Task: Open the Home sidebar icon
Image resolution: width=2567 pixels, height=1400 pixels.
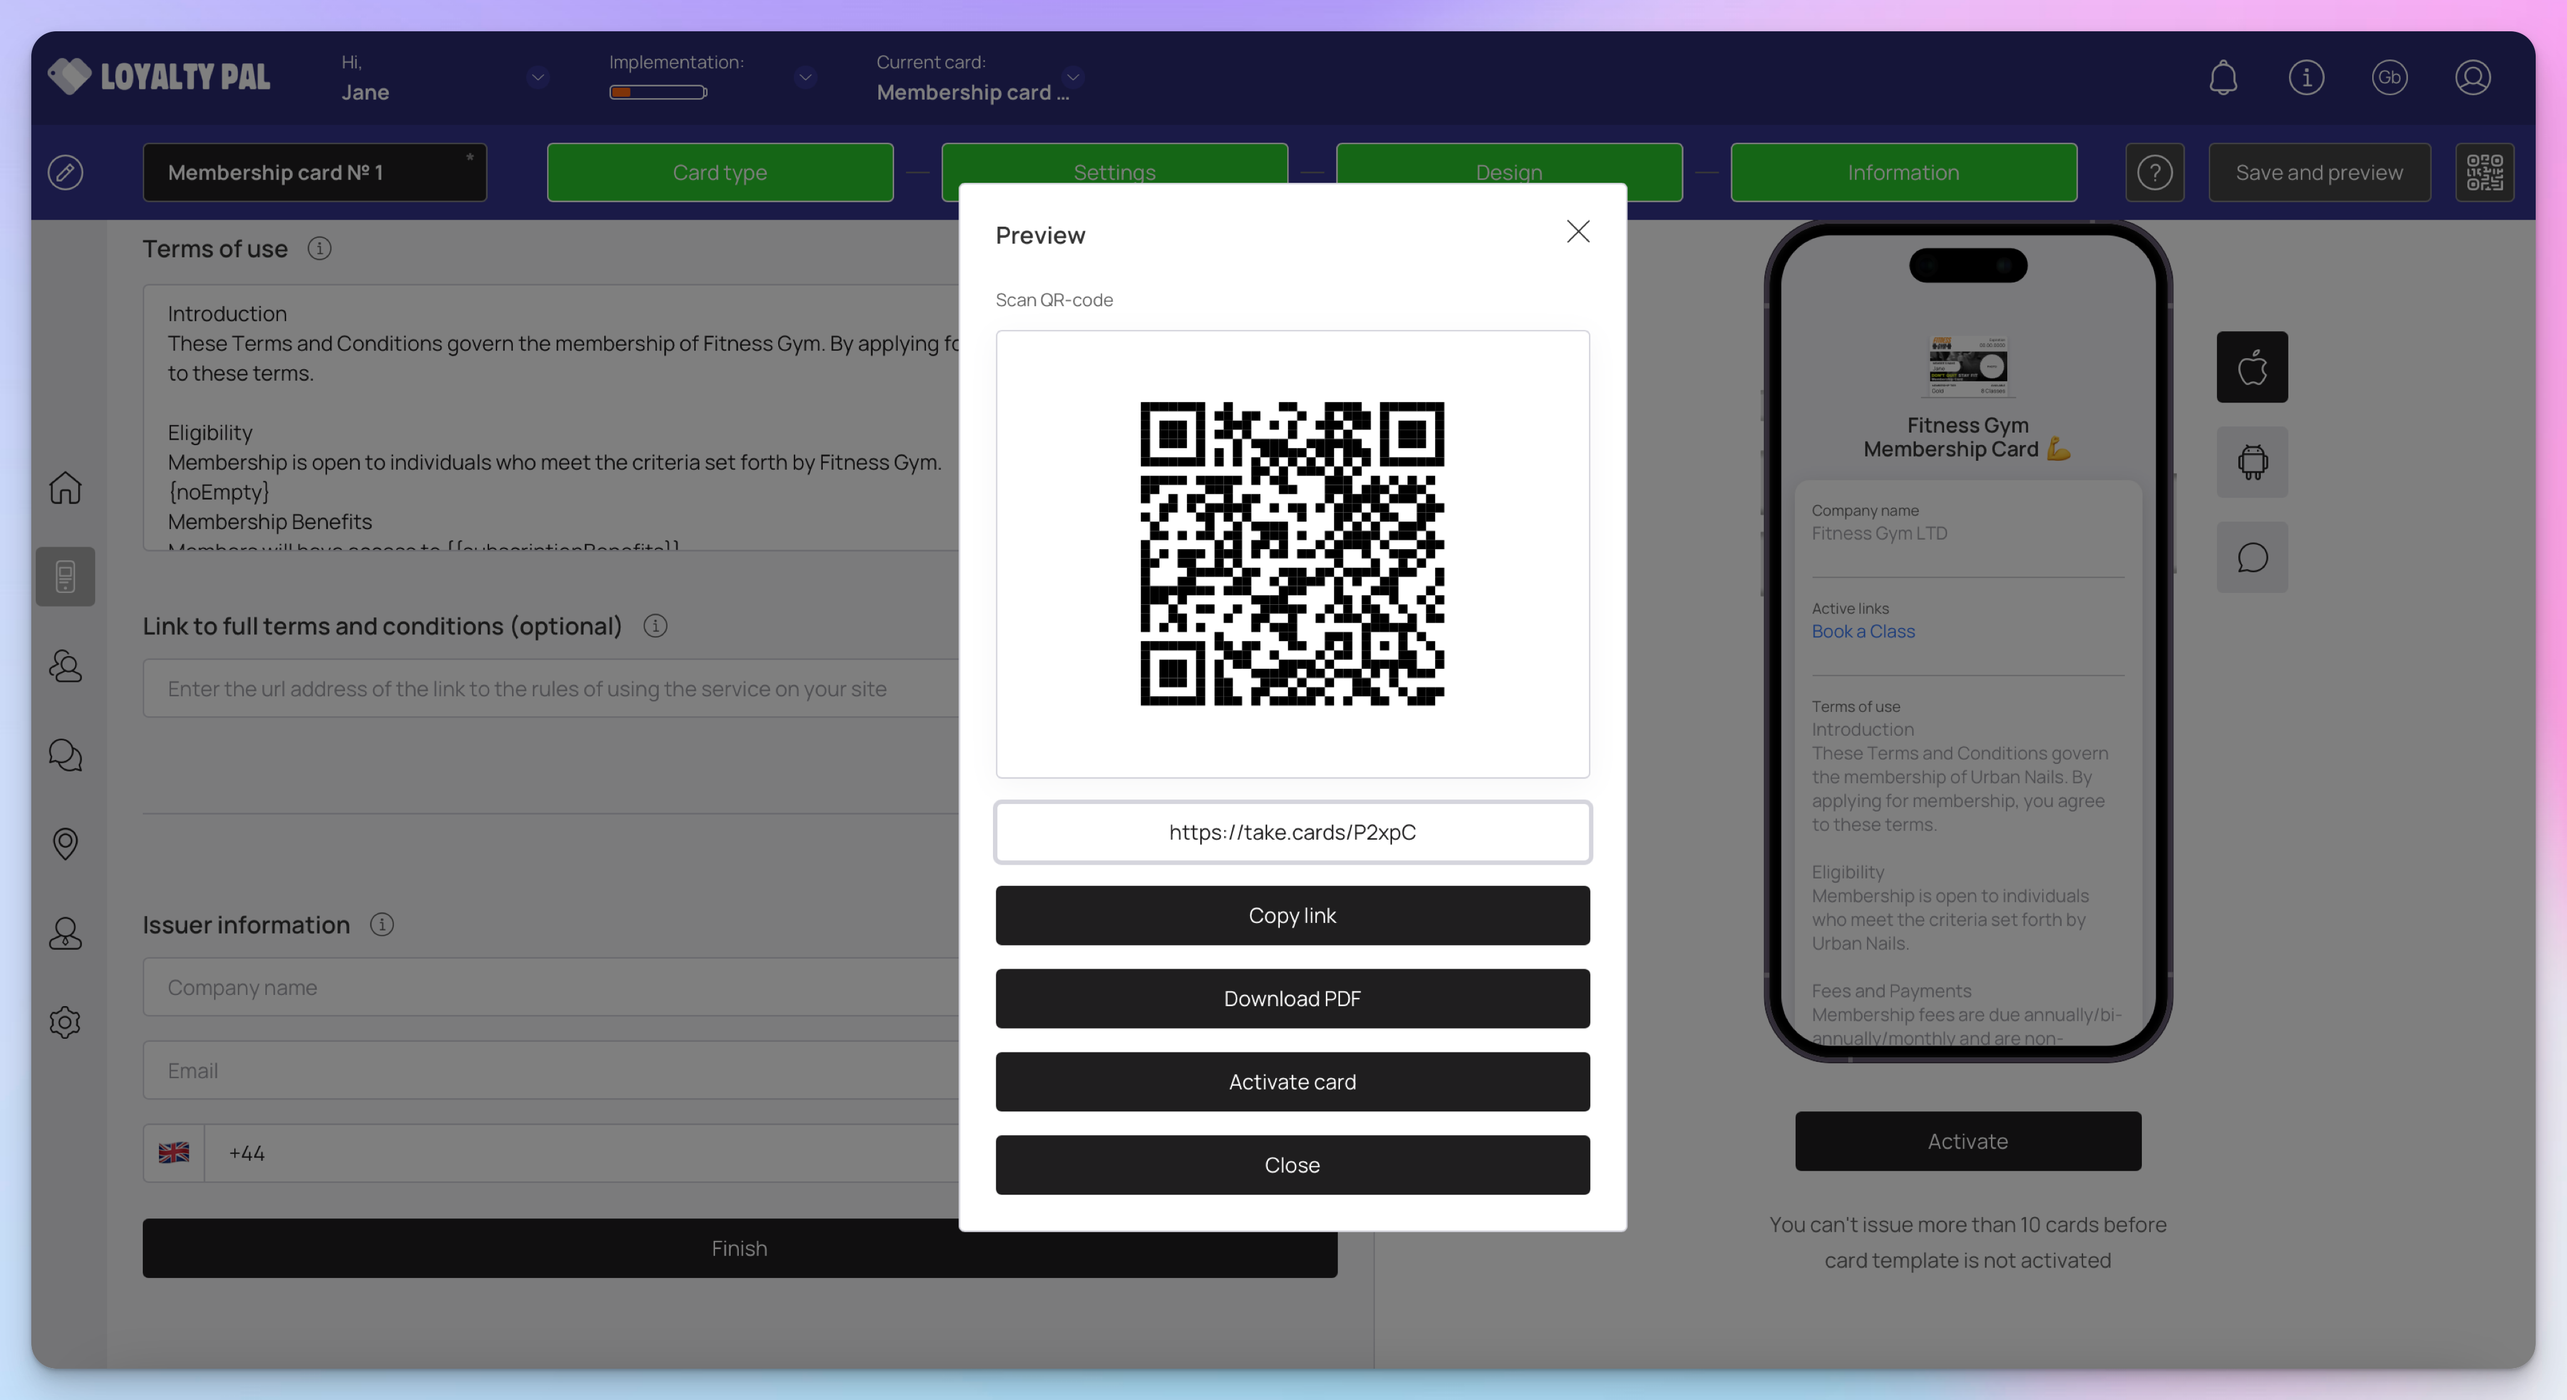Action: [66, 487]
